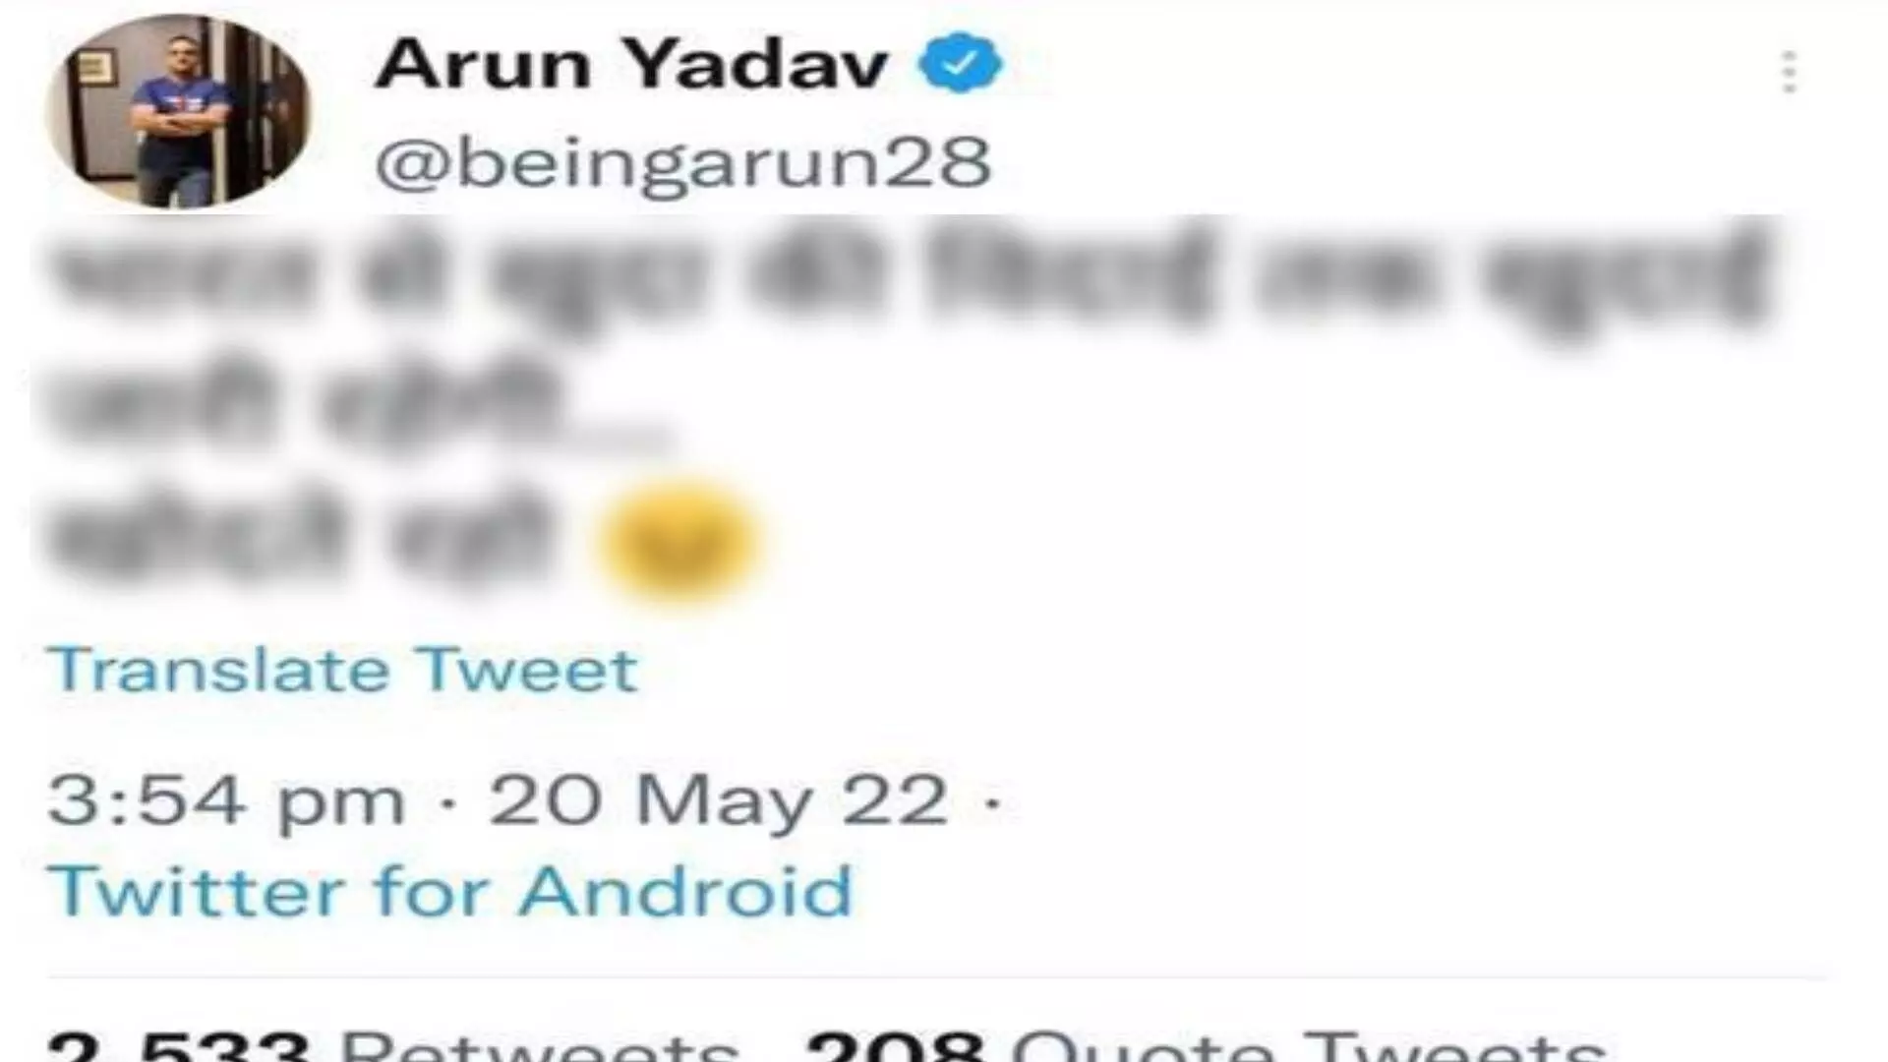The width and height of the screenshot is (1888, 1062).
Task: Click the word Android in the source
Action: [685, 891]
